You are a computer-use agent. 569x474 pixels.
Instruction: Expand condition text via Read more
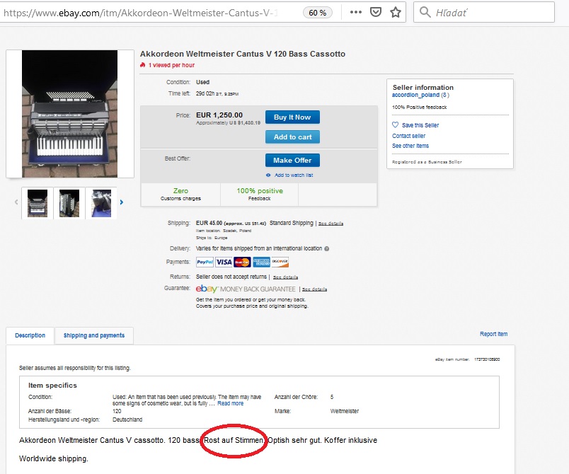pyautogui.click(x=231, y=404)
